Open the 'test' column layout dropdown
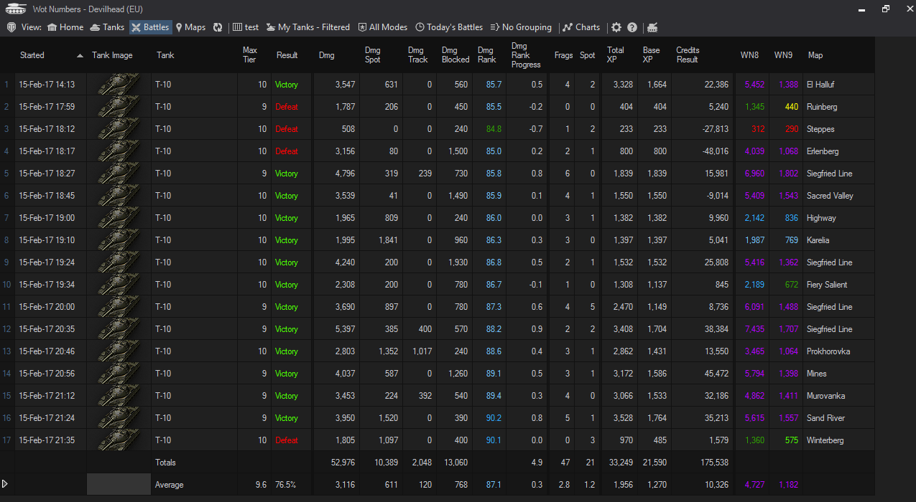Screen dimensions: 916x502 246,27
